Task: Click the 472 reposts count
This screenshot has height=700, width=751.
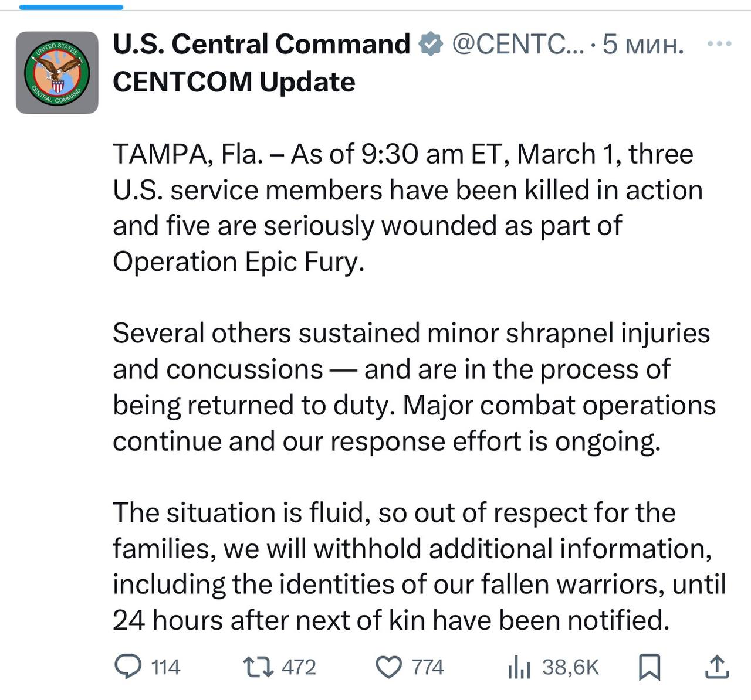Action: [x=299, y=667]
